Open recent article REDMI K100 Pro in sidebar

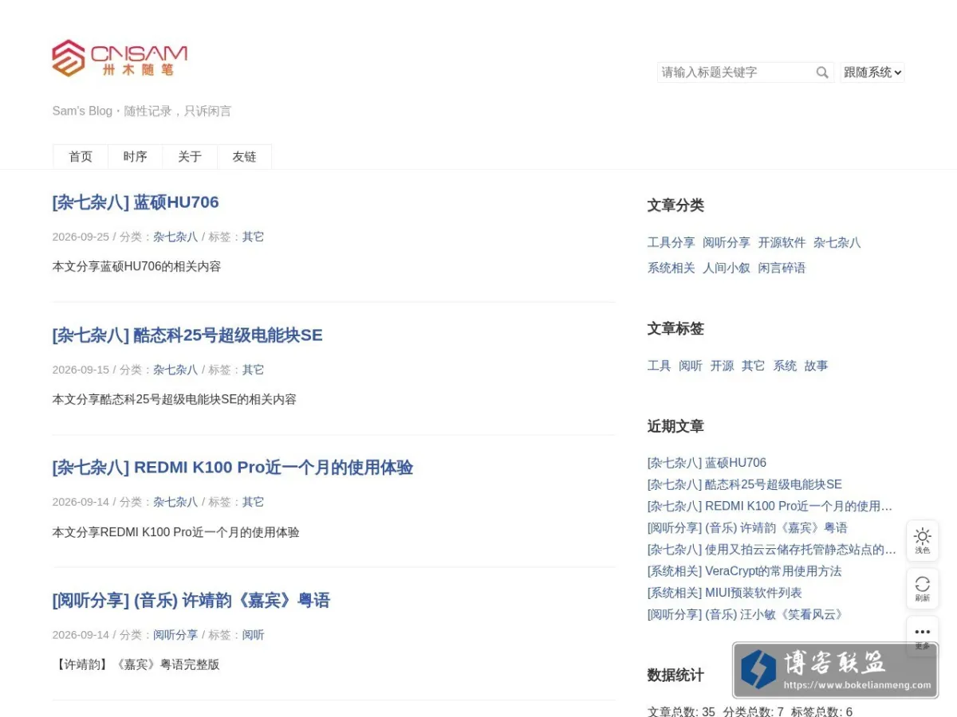(770, 506)
